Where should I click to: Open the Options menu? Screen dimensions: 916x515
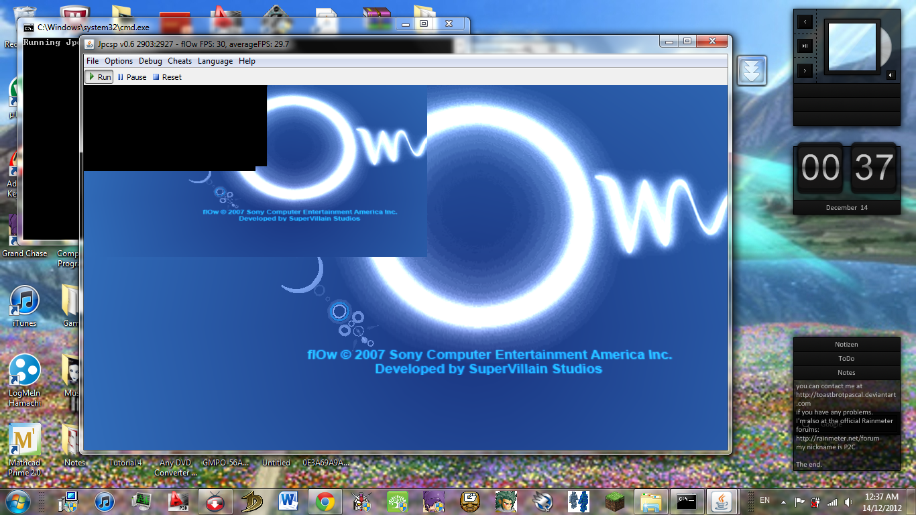pyautogui.click(x=119, y=61)
